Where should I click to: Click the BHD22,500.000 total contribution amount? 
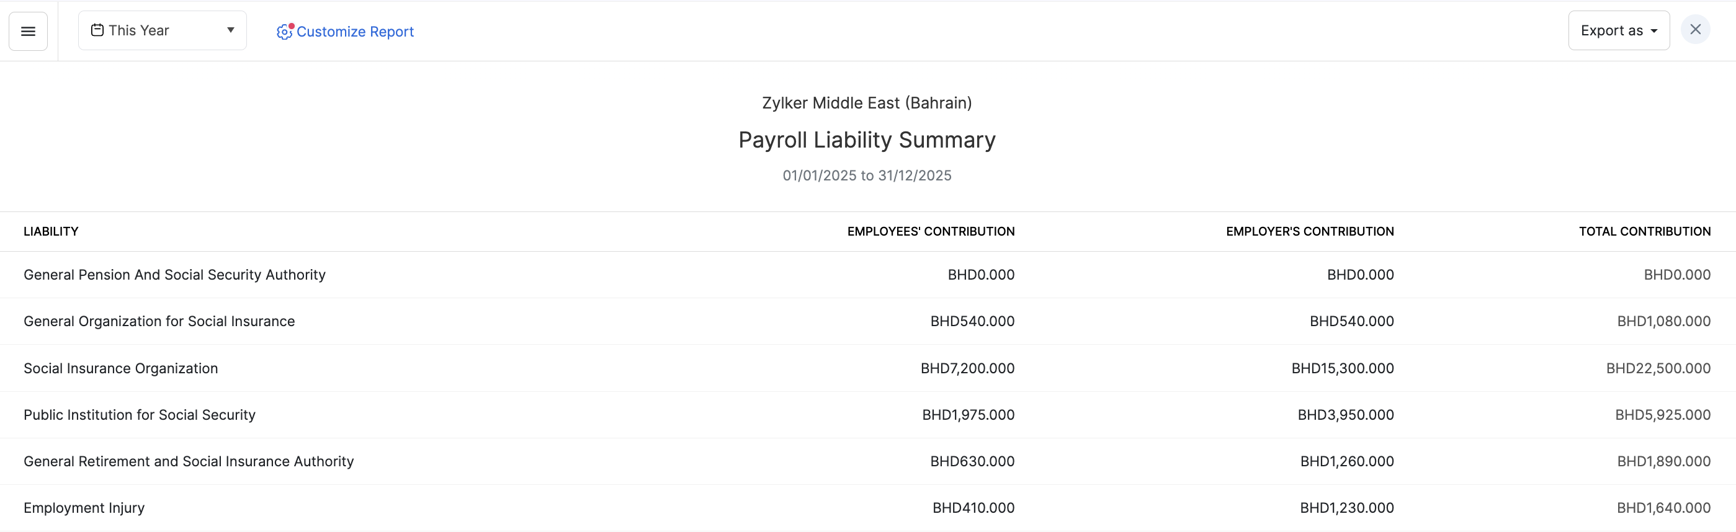click(1658, 368)
